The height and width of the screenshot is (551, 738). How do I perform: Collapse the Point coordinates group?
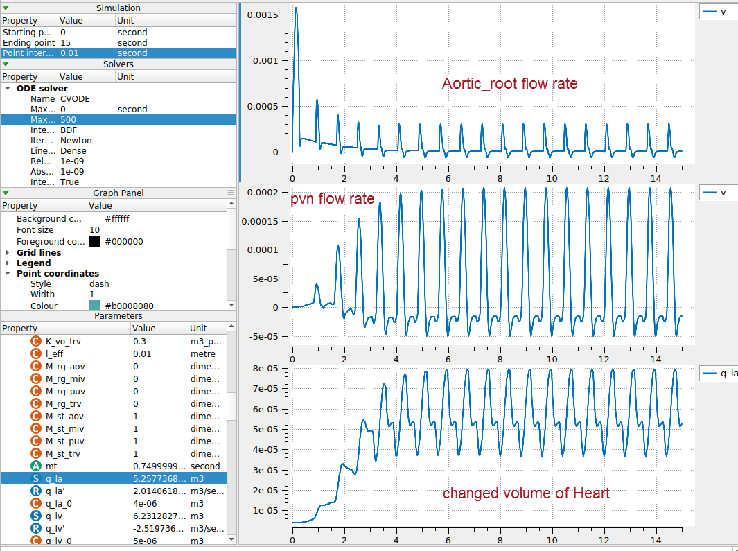(x=8, y=274)
